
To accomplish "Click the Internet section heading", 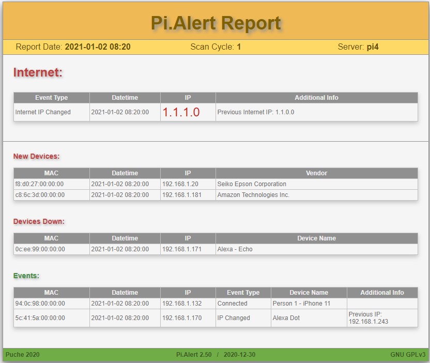I will (x=38, y=72).
